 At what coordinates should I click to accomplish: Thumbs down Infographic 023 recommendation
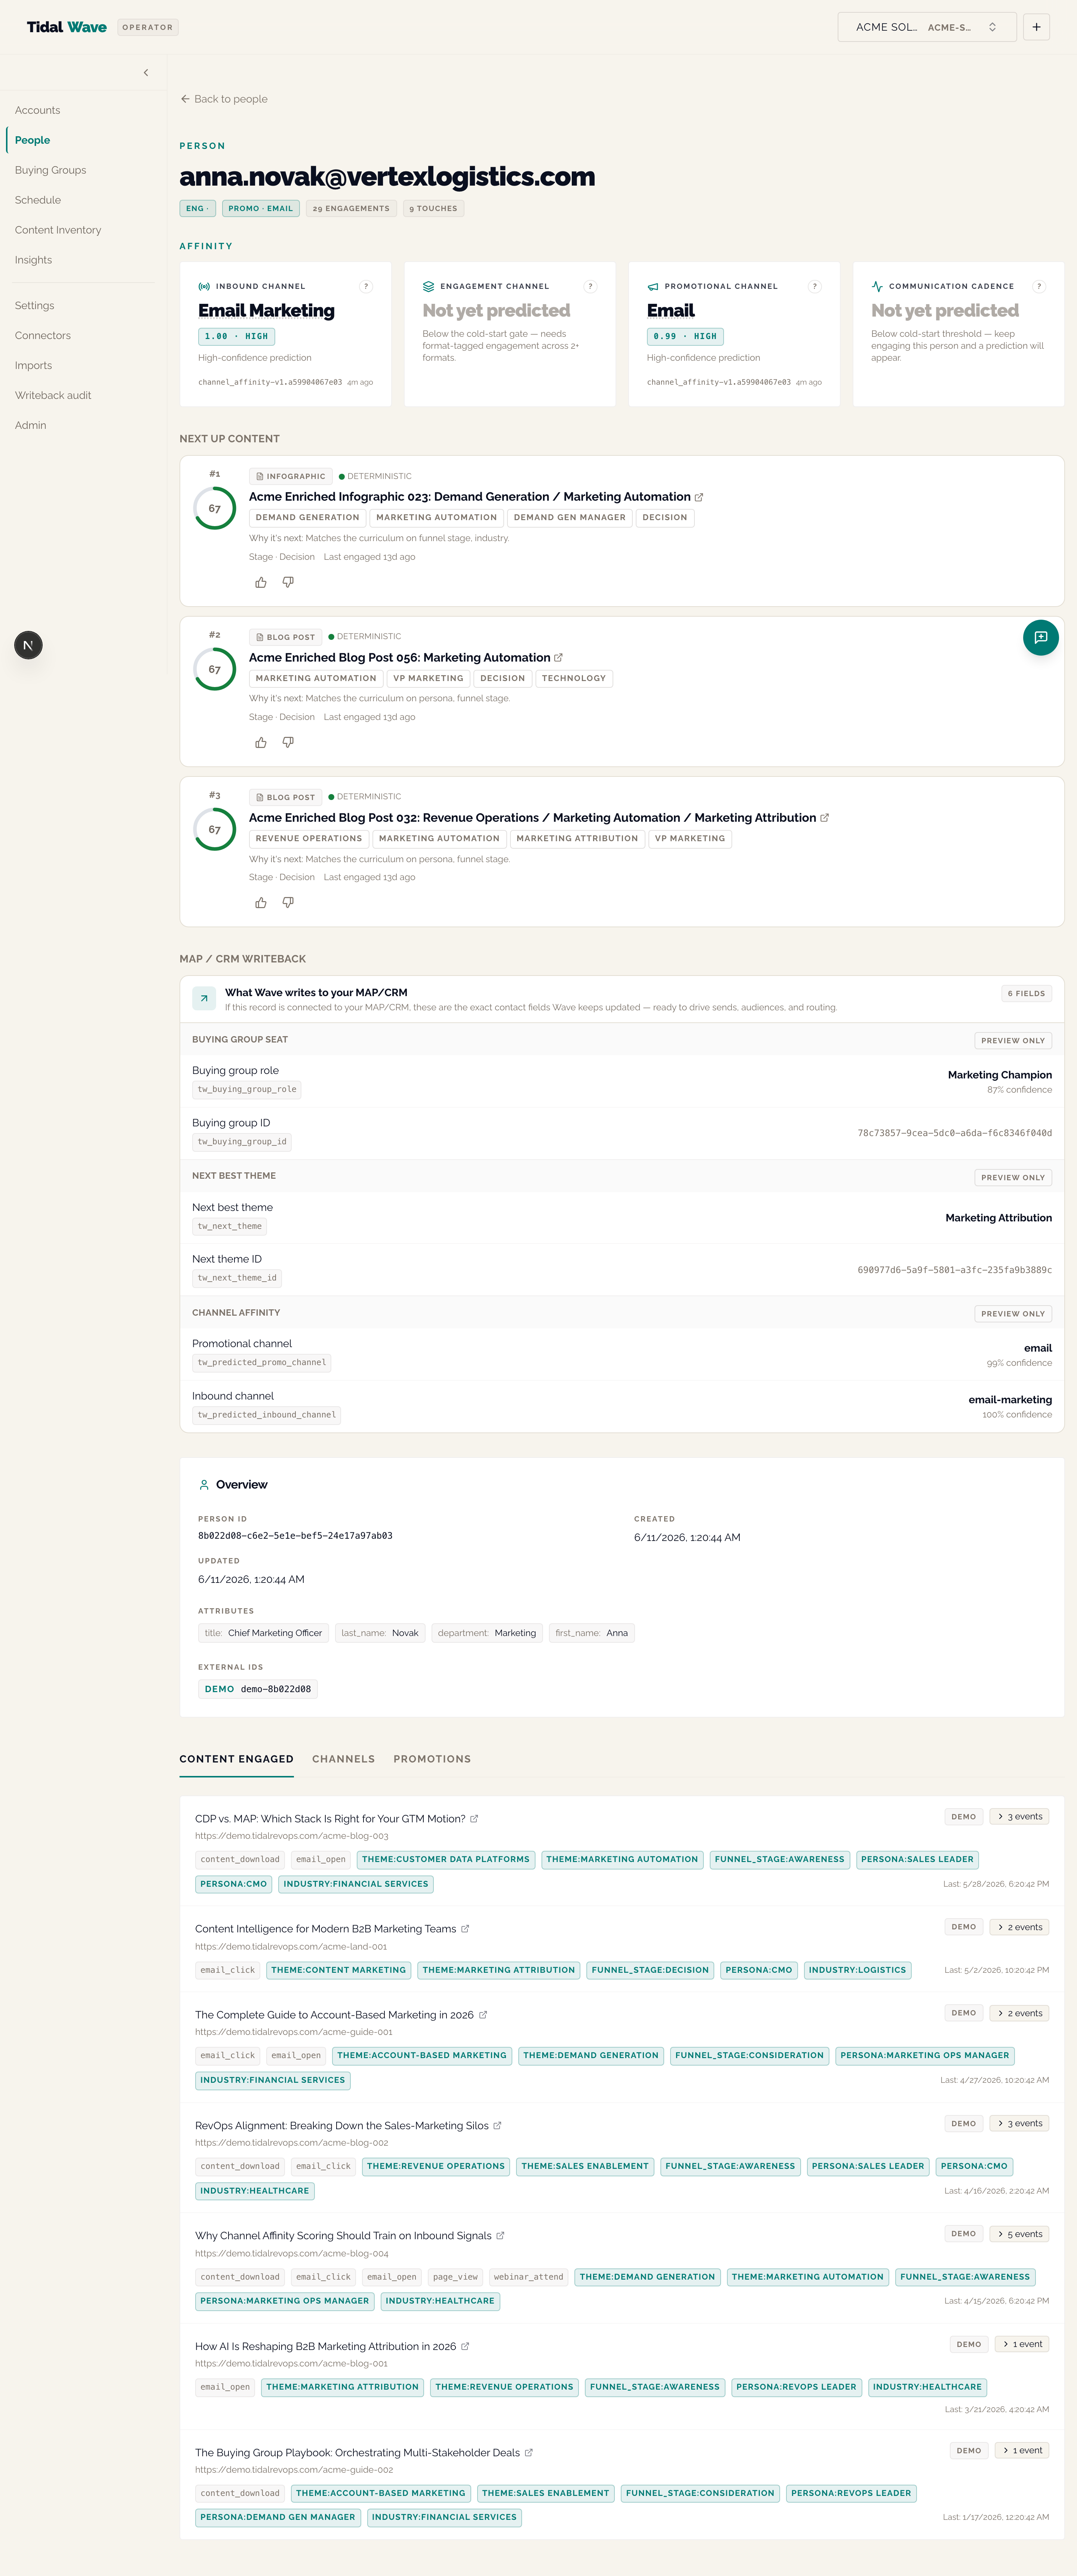click(288, 582)
